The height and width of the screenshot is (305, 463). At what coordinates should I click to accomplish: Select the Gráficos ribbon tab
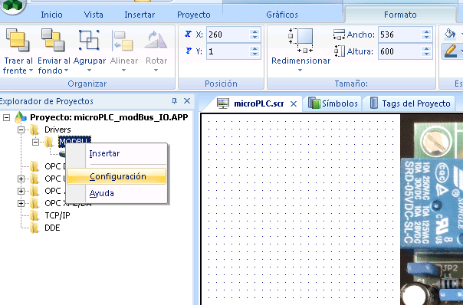point(282,15)
